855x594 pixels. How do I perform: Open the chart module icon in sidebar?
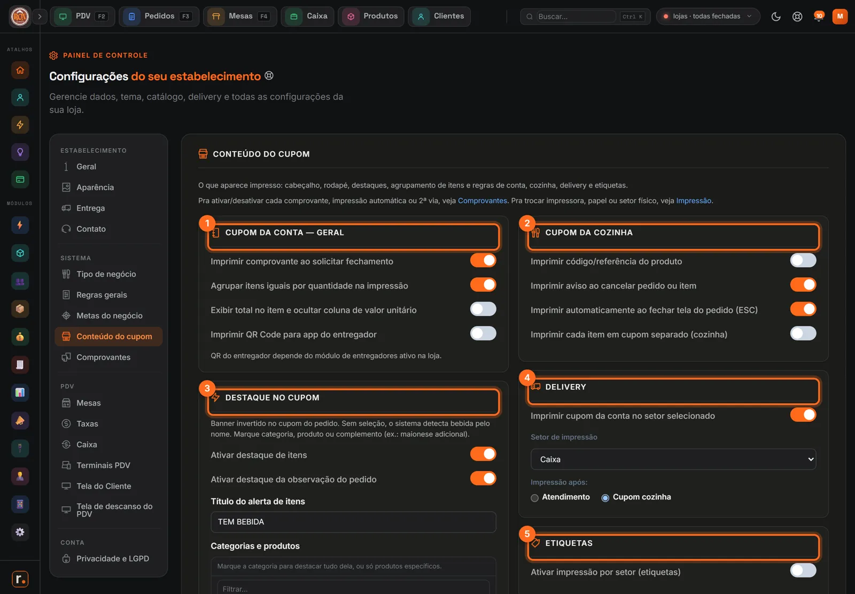coord(20,393)
